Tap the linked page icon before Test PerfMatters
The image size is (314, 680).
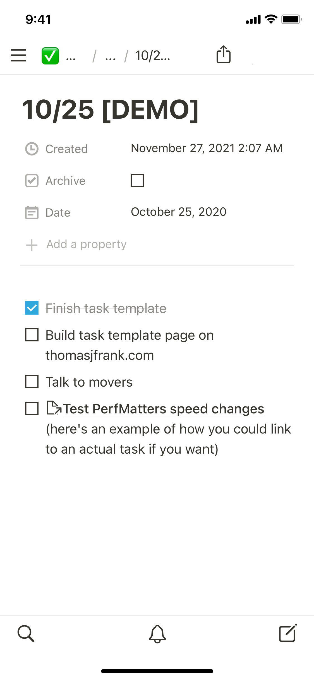(x=54, y=408)
